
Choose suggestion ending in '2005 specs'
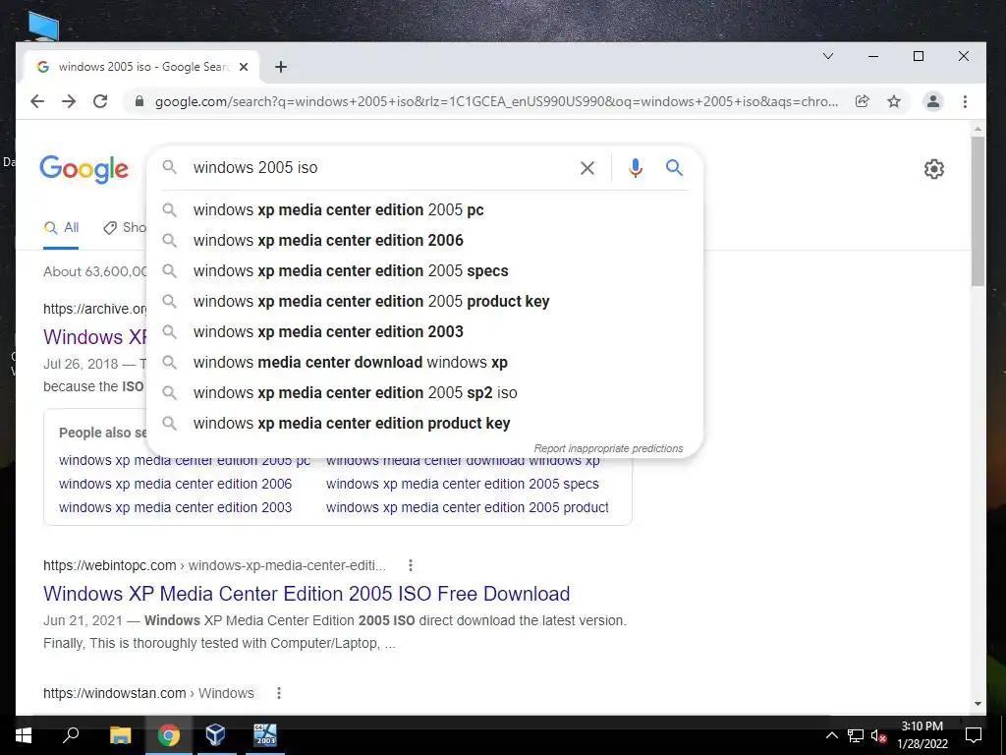click(424, 271)
